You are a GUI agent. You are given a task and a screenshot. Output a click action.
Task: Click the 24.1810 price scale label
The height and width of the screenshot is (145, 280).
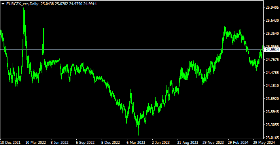[272, 85]
